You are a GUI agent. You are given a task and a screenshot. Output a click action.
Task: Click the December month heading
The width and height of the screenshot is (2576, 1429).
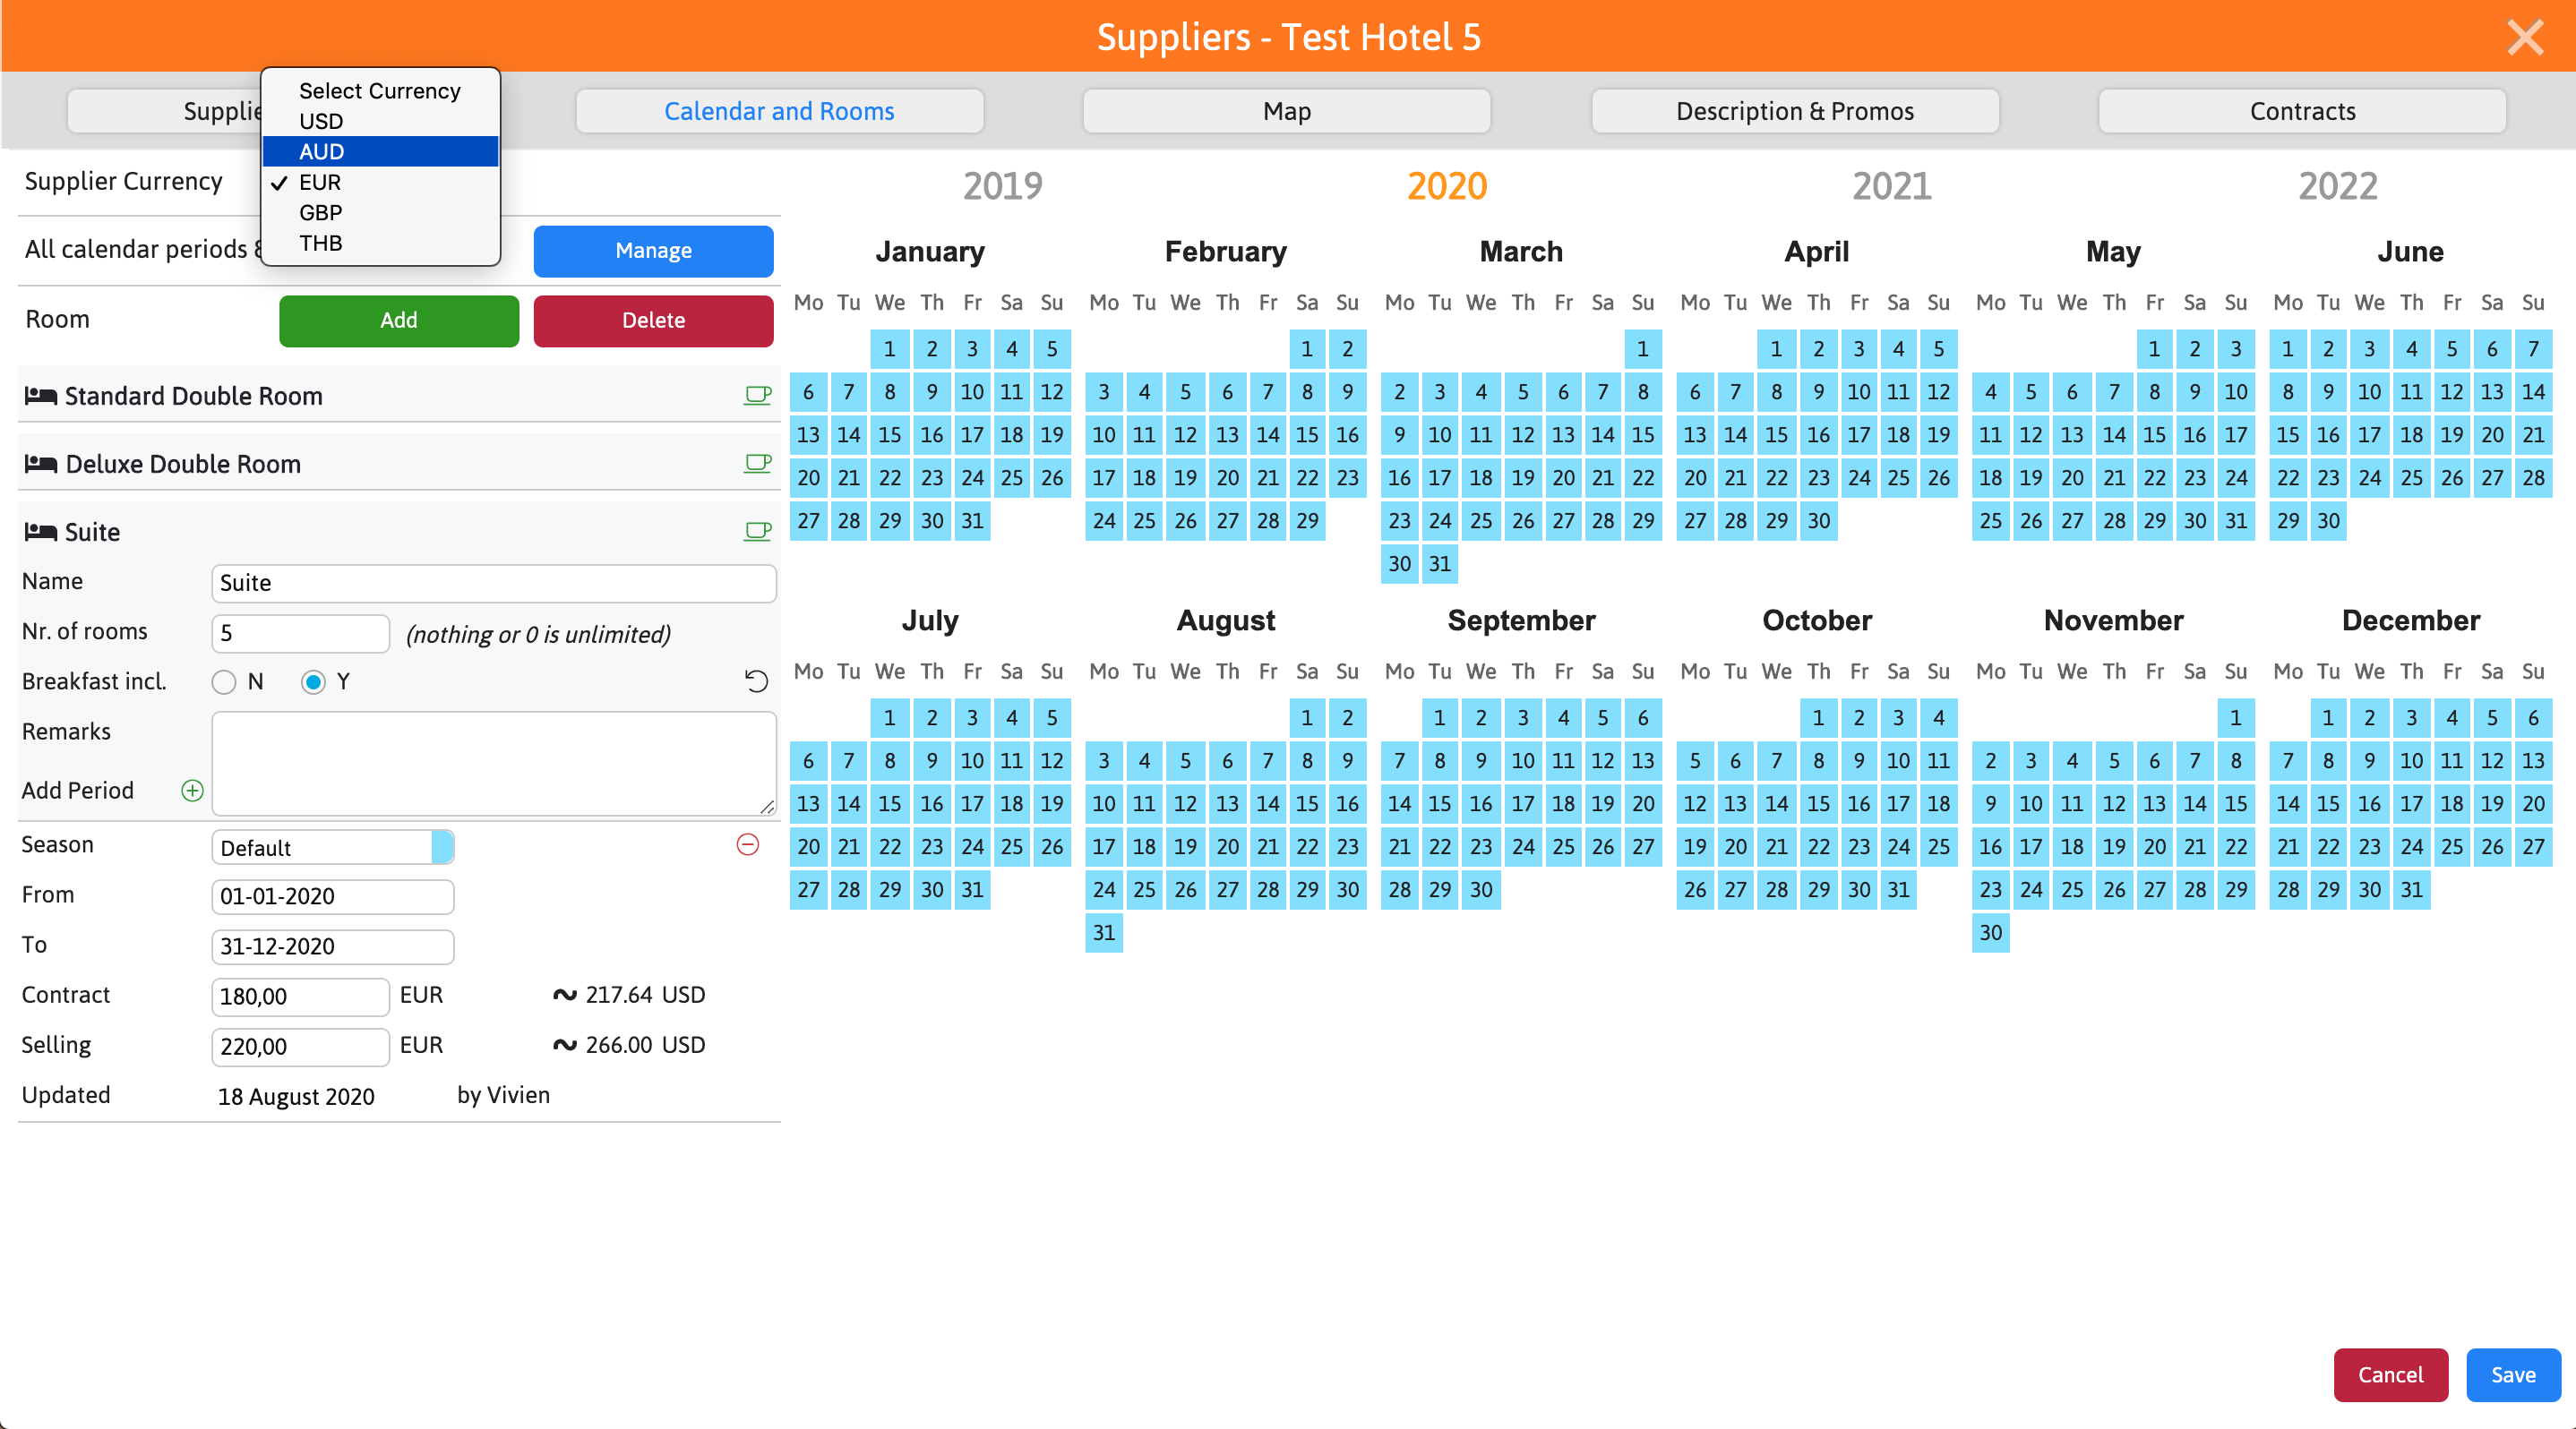click(2411, 620)
